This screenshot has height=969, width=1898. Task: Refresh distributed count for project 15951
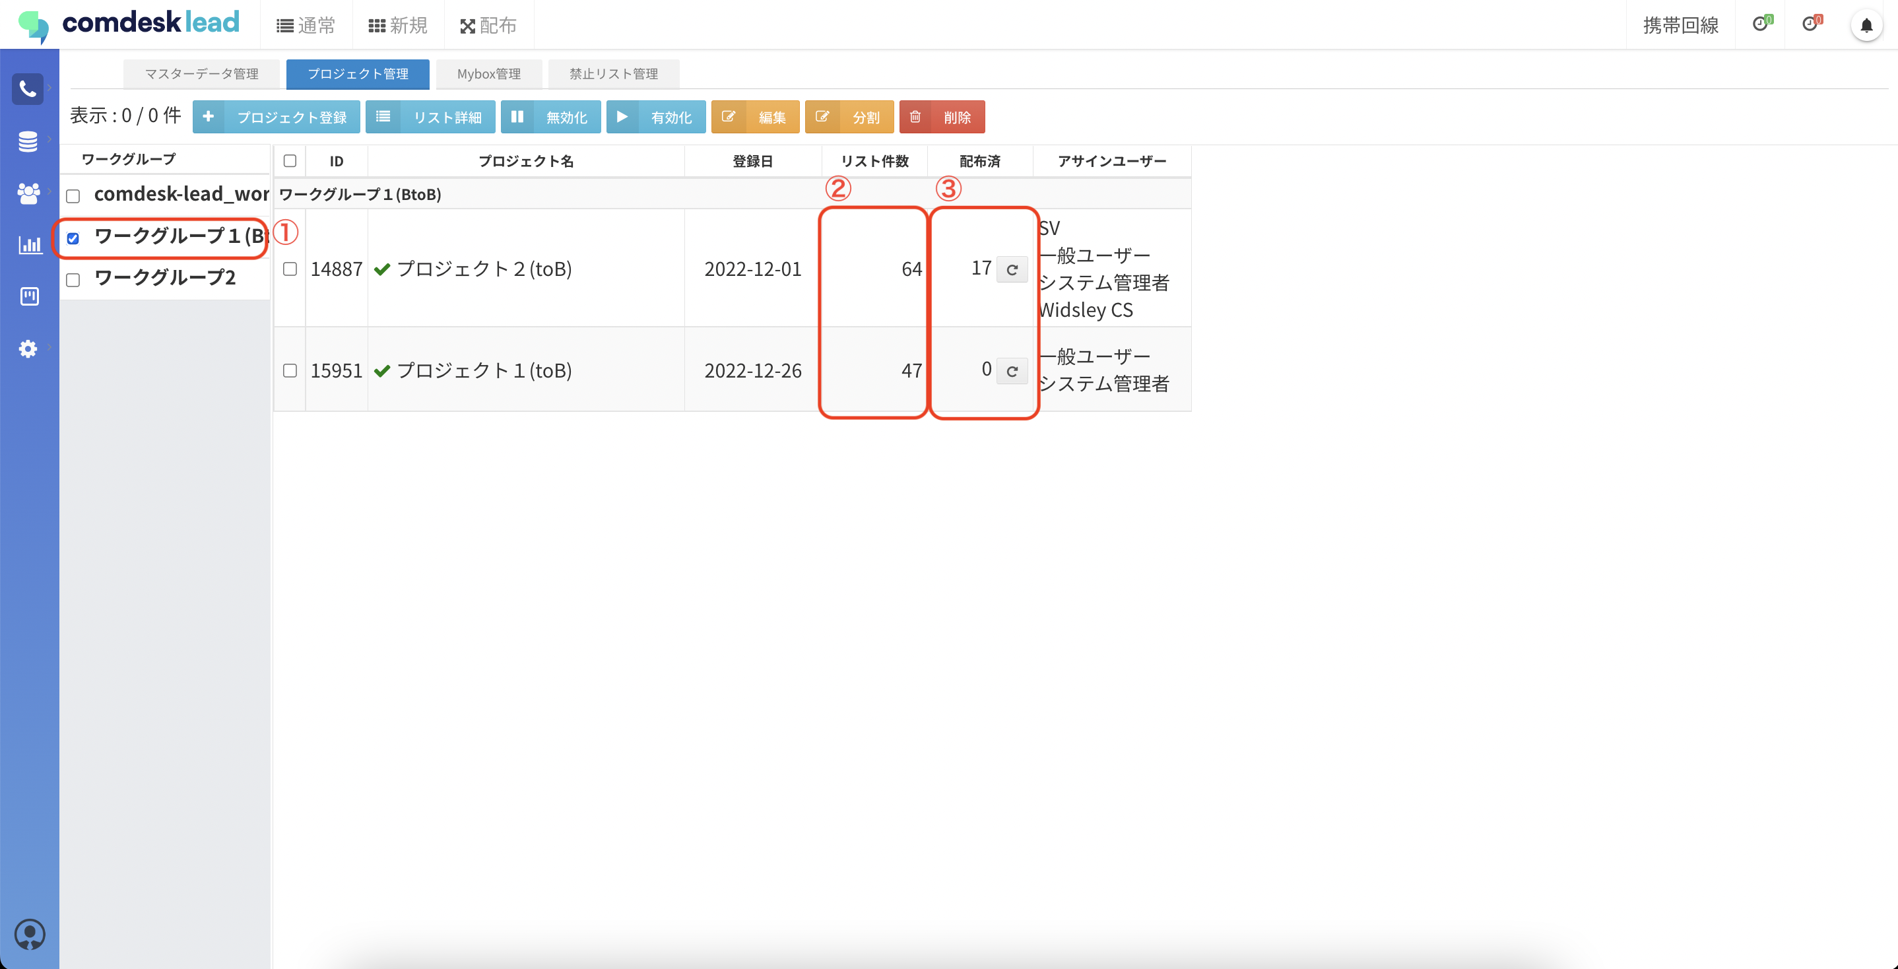(1012, 371)
